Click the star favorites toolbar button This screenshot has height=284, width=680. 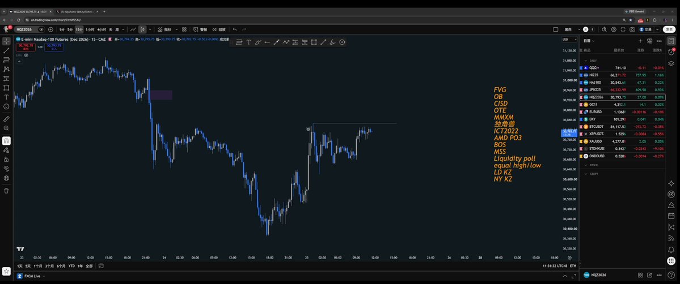click(6, 272)
